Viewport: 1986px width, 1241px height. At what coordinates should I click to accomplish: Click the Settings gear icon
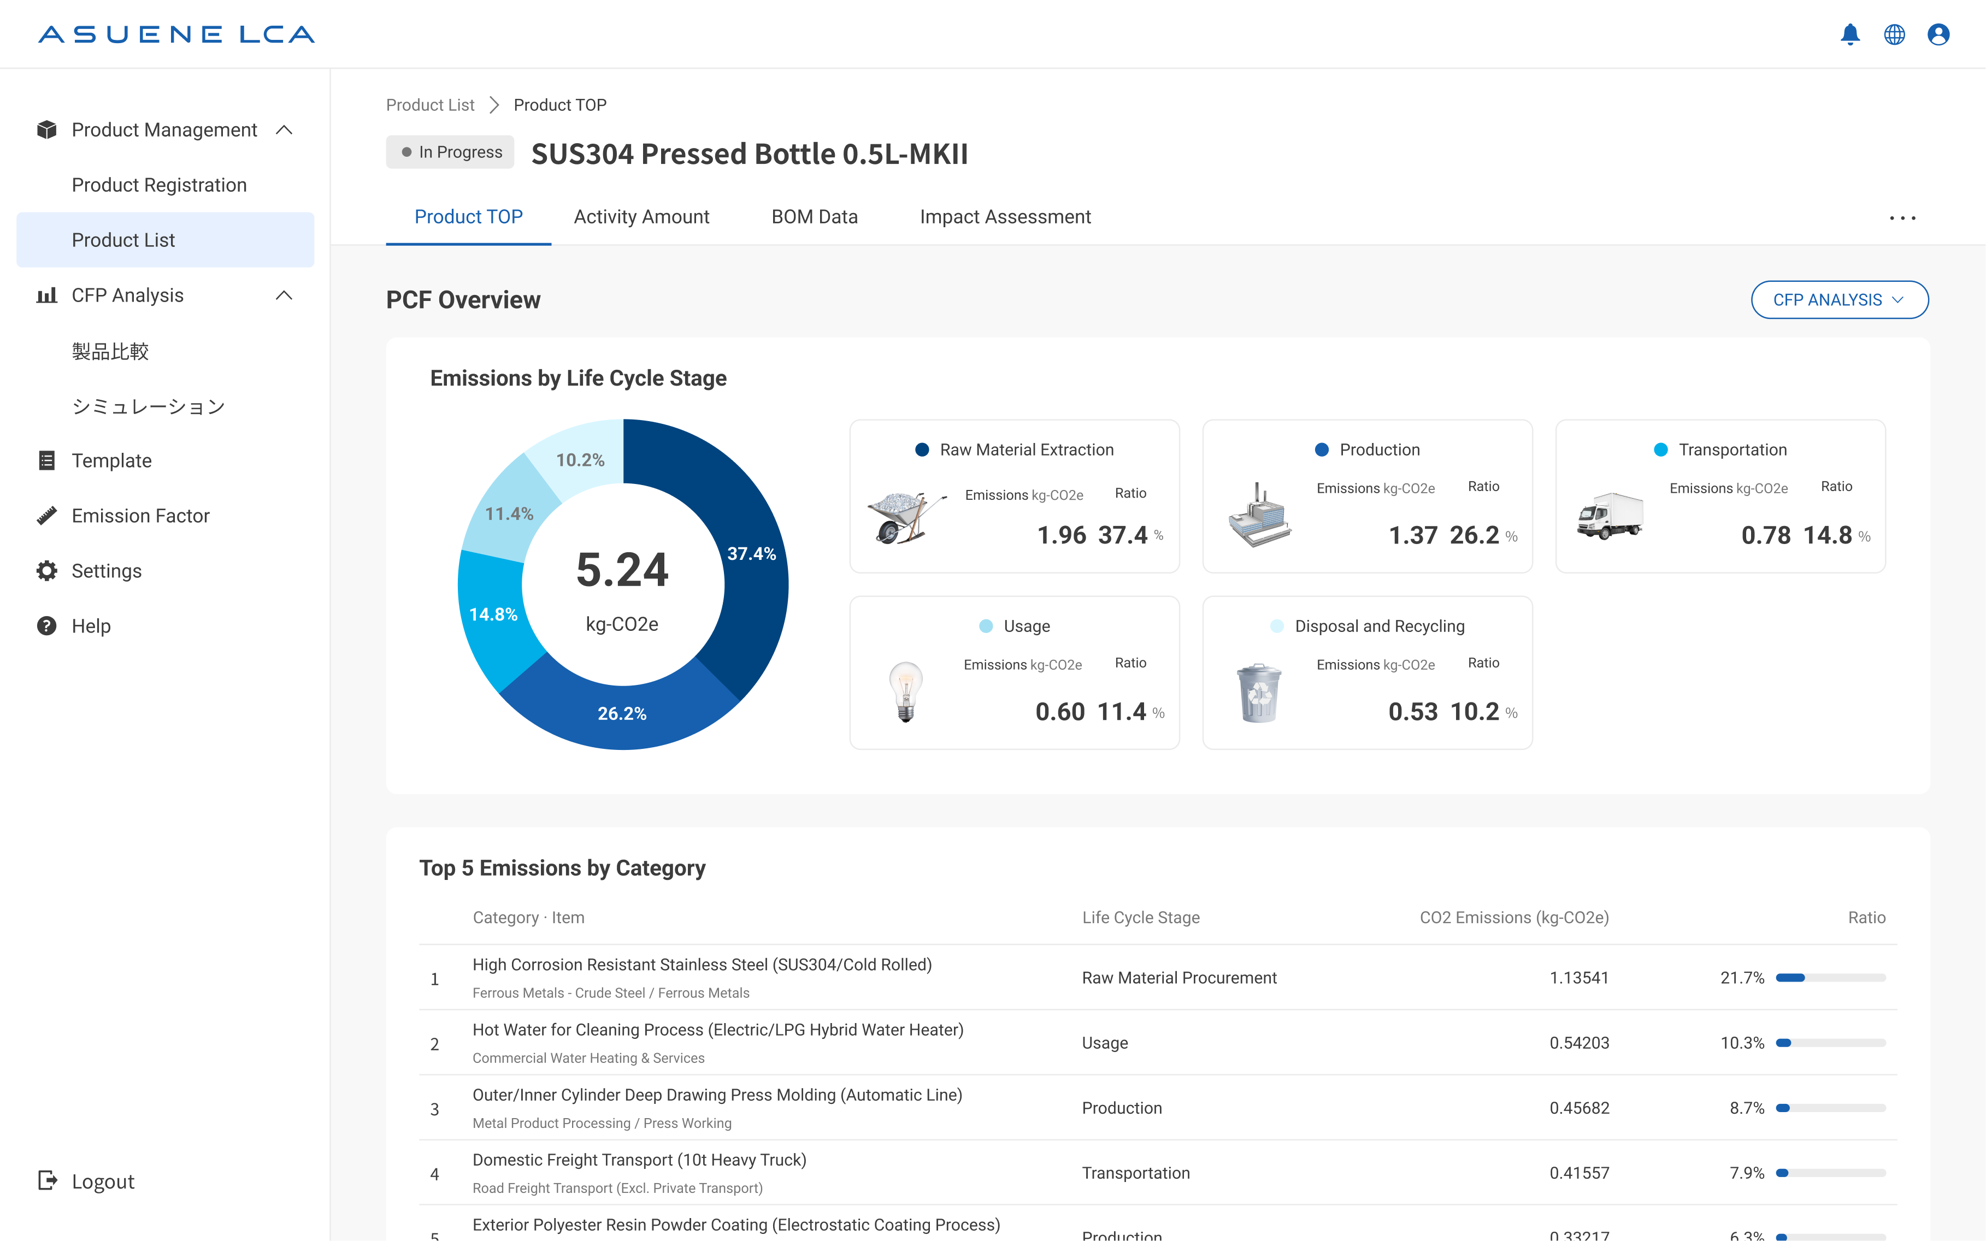47,570
